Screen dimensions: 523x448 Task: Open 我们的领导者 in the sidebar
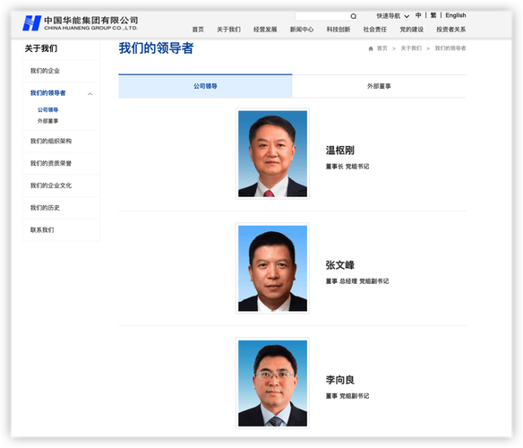[x=48, y=93]
